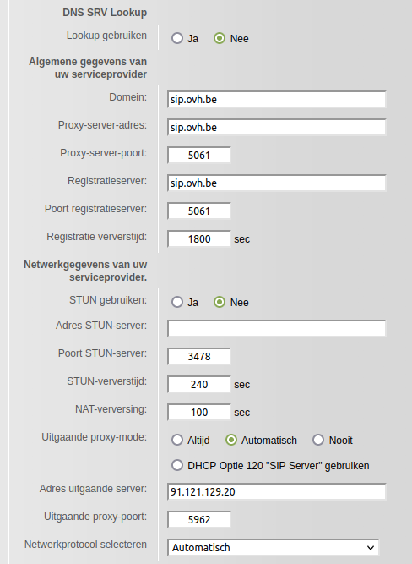
Task: Enable STUN with the Ja option
Action: point(177,302)
